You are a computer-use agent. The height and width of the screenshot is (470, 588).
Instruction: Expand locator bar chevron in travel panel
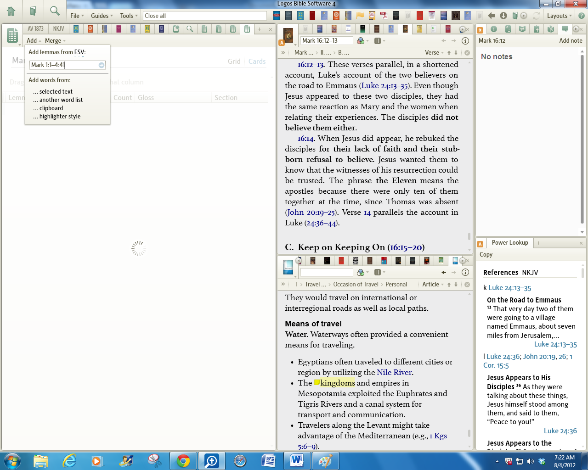click(283, 285)
